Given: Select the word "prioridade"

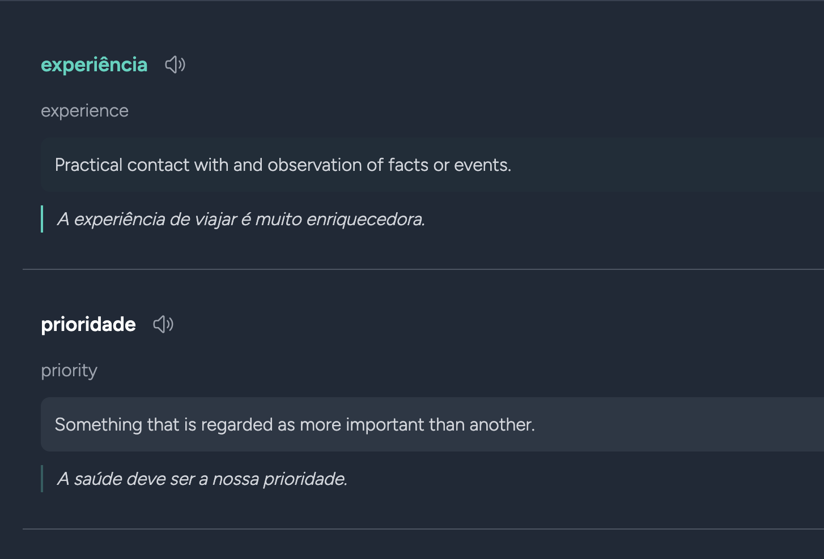Looking at the screenshot, I should point(88,324).
